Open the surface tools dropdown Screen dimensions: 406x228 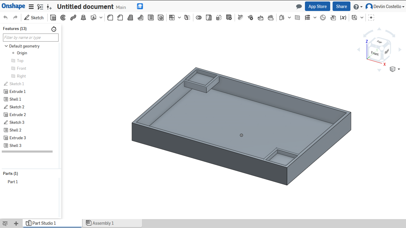pos(289,18)
